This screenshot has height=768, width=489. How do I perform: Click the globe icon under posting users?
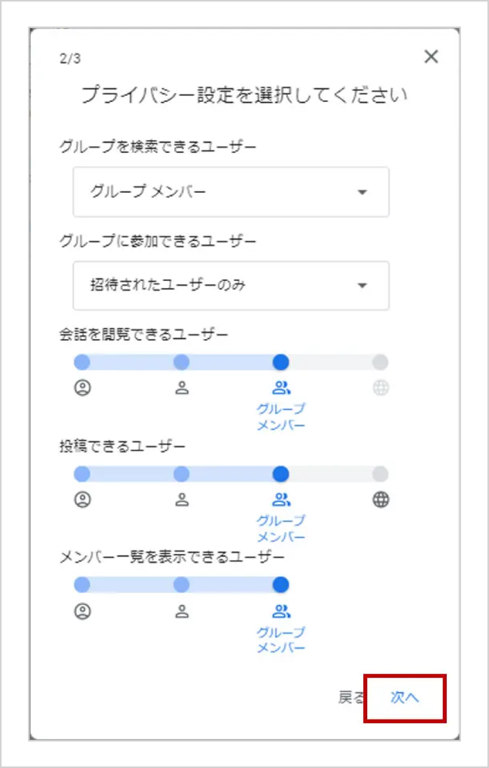[x=381, y=500]
